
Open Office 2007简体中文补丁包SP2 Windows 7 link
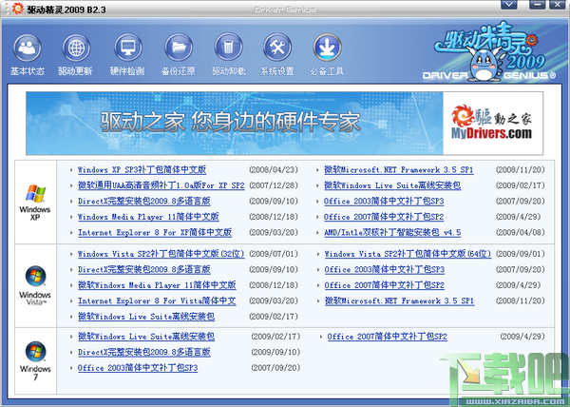(388, 337)
